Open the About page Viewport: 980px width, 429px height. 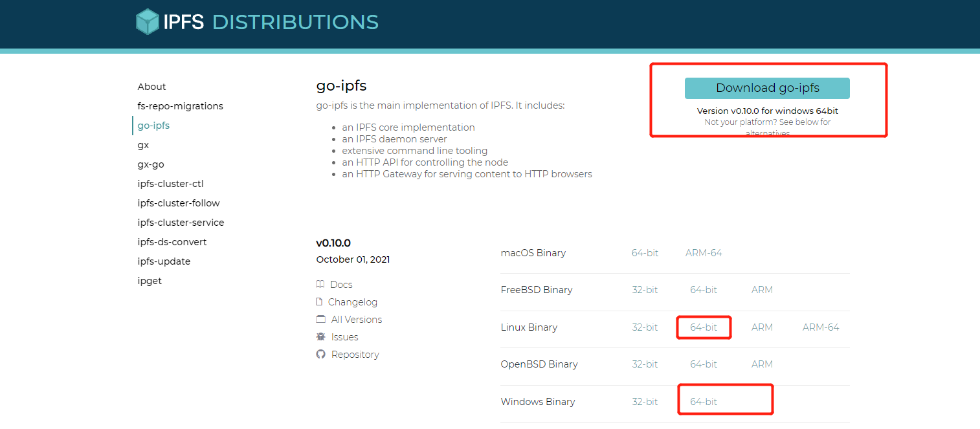tap(151, 86)
